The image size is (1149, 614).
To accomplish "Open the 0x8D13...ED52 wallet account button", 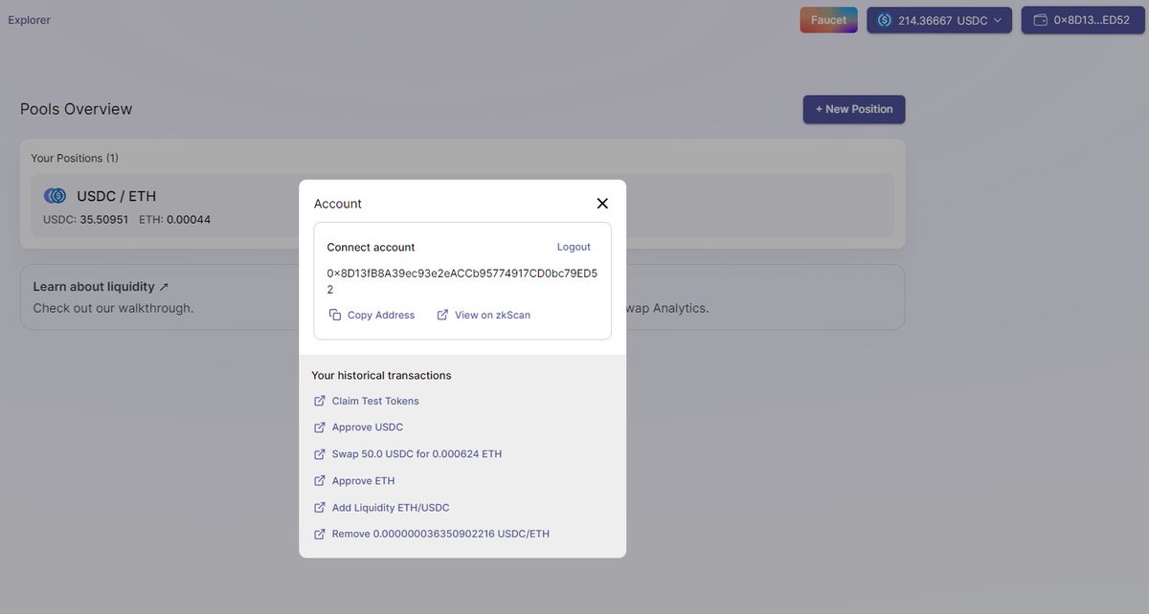I will (x=1082, y=20).
